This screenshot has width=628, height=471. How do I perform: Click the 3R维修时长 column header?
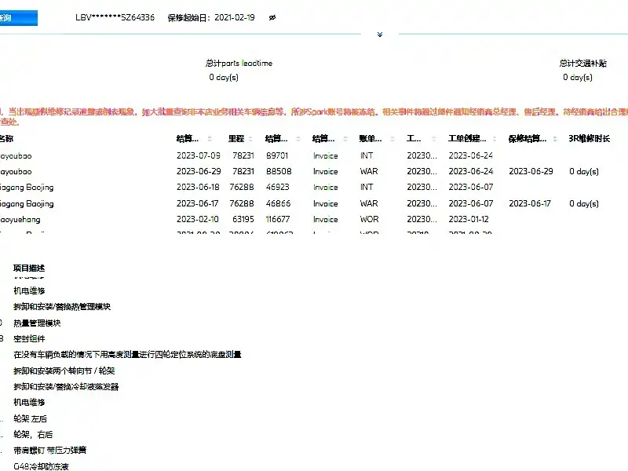[589, 139]
